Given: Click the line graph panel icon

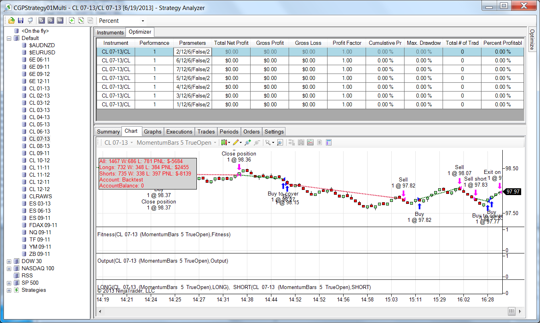Looking at the screenshot, I should 310,142.
